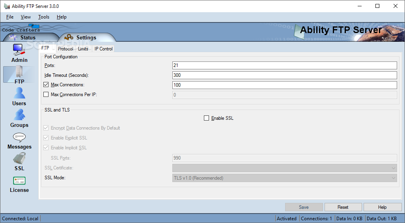
Task: Toggle Enable Implicit SSL checkbox
Action: tap(46, 147)
